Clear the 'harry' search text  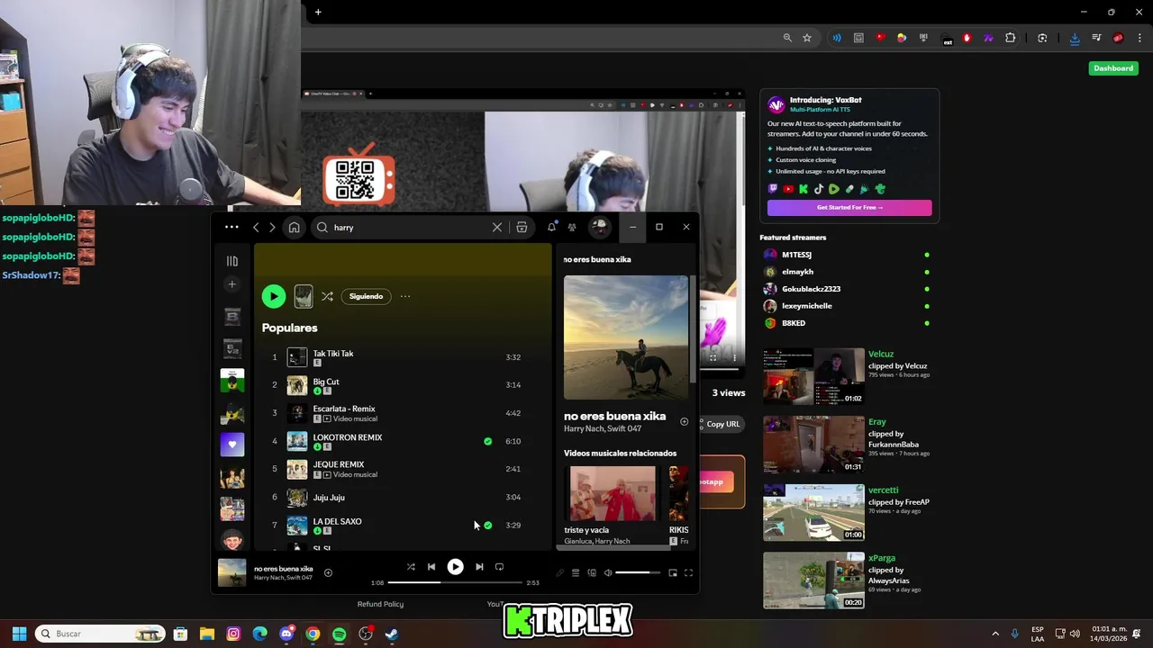496,228
